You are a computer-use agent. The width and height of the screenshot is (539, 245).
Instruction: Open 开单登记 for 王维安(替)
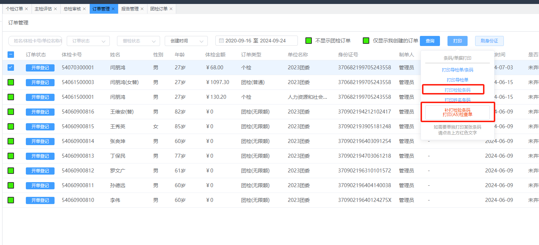(40, 112)
